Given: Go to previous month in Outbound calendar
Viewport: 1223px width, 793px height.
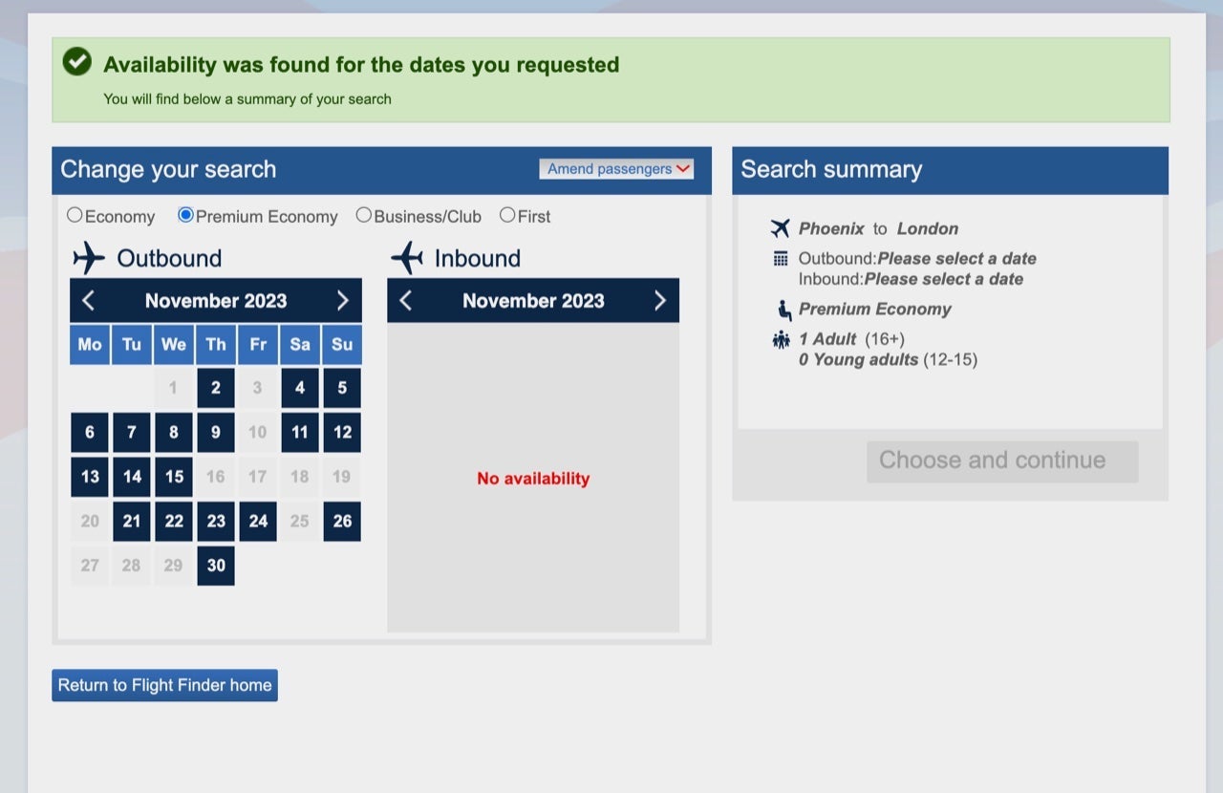Looking at the screenshot, I should (x=89, y=301).
